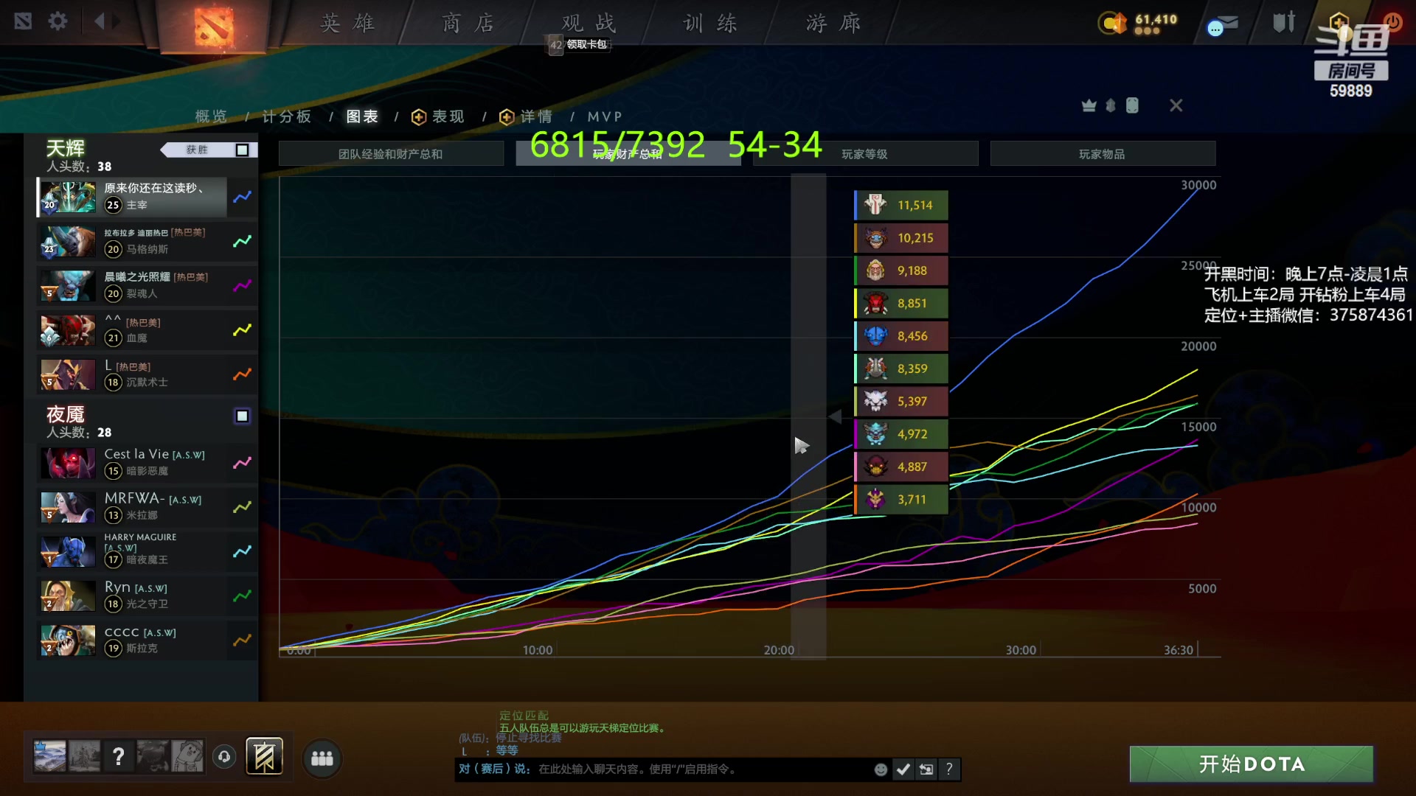Open the 详情 tab

[x=527, y=116]
